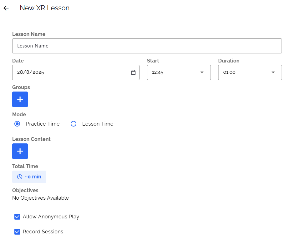This screenshot has width=290, height=239.
Task: Click the New XR Lesson title
Action: (x=44, y=8)
